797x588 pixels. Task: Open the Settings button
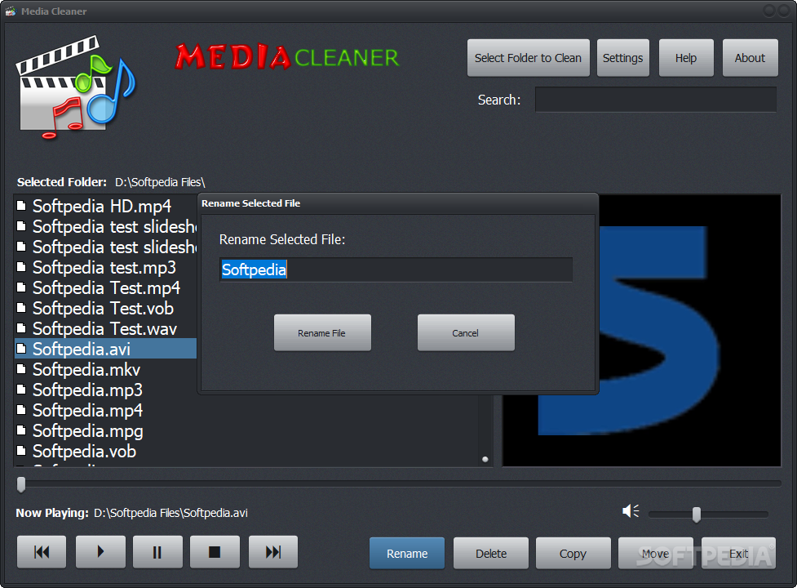[x=622, y=58]
